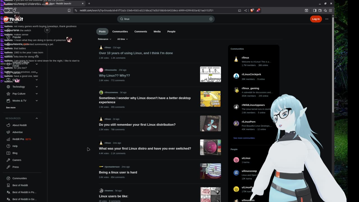Image resolution: width=359 pixels, height=202 pixels.
Task: Click the r/LinuxPorn community avatar
Action: [236, 123]
